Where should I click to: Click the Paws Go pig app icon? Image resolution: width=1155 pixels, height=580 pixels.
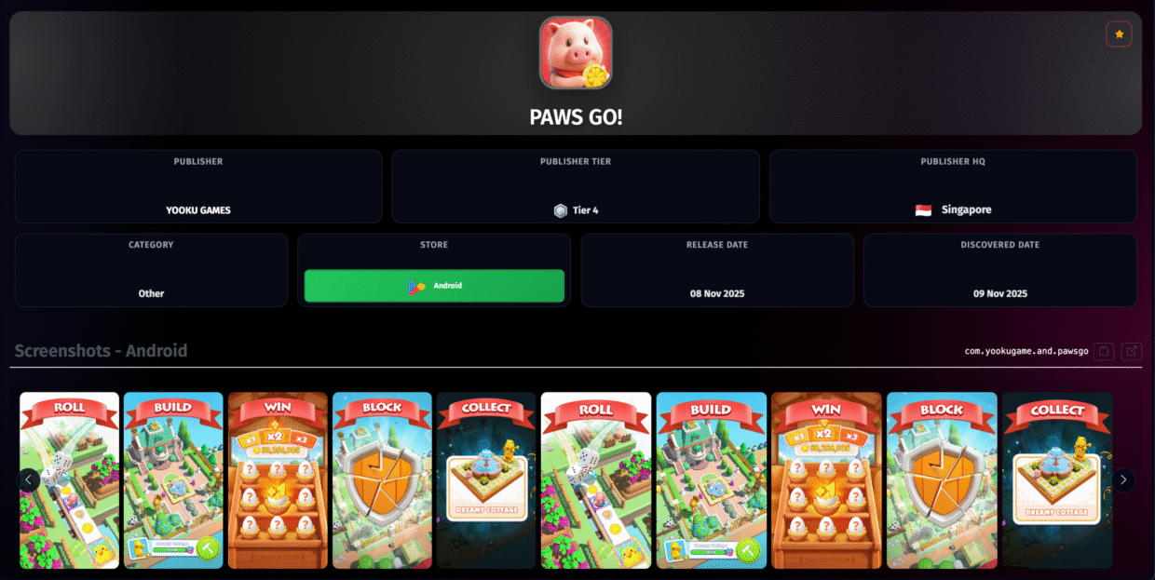click(x=576, y=53)
